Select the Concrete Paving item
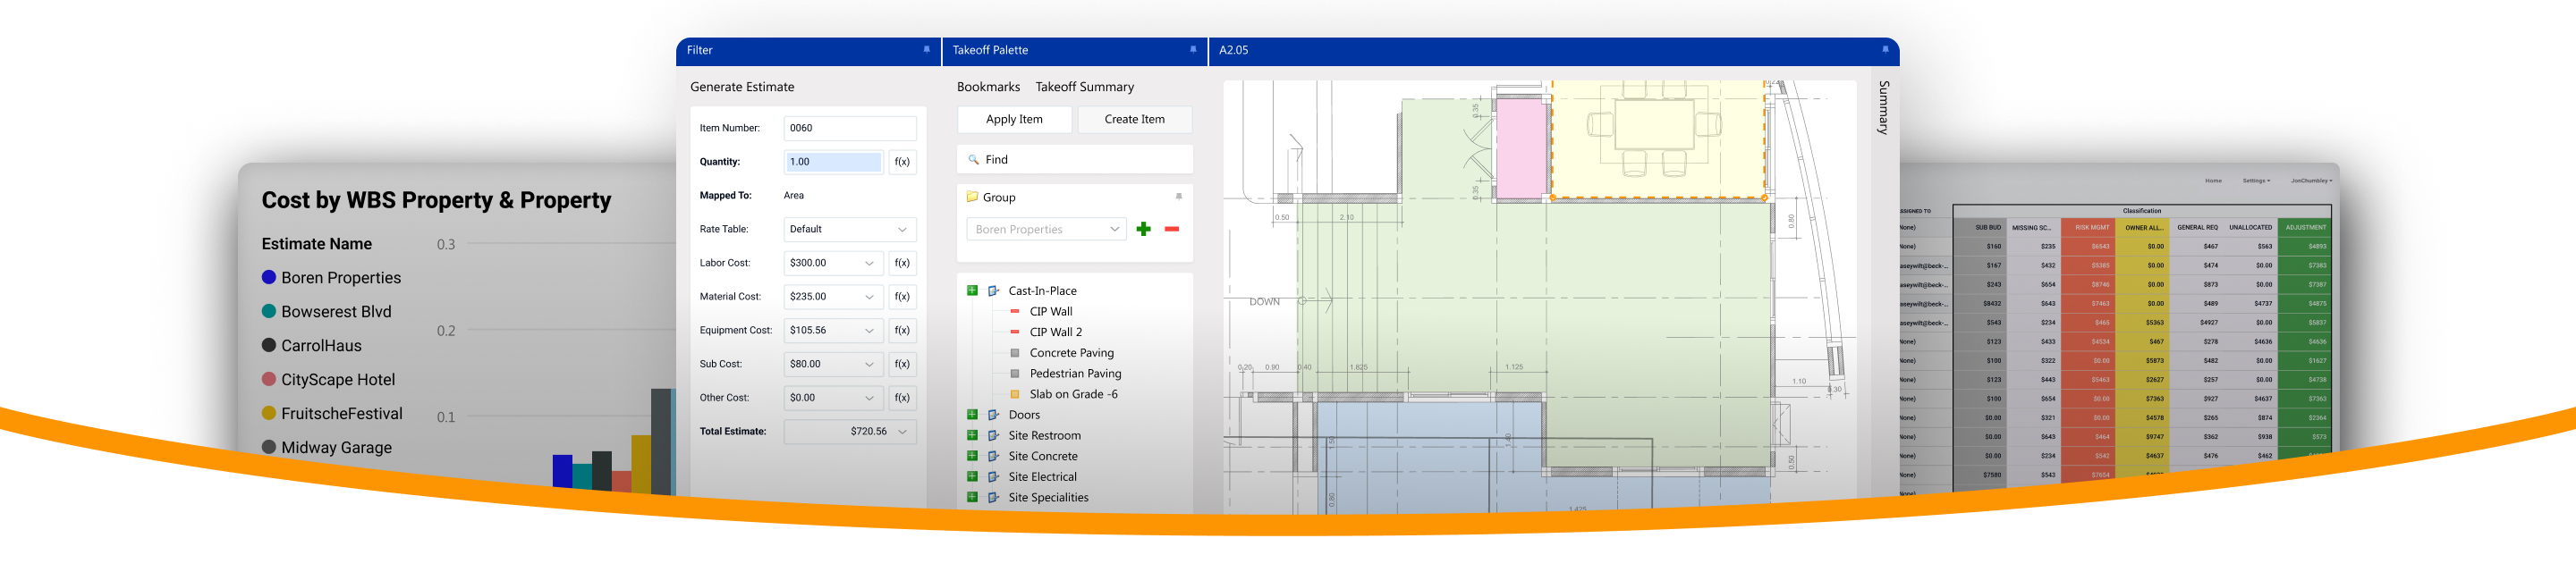 coord(1071,353)
